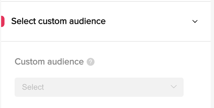Click the pink pill indicator at left edge
Viewport: 214px width, 108px height.
click(x=3, y=21)
